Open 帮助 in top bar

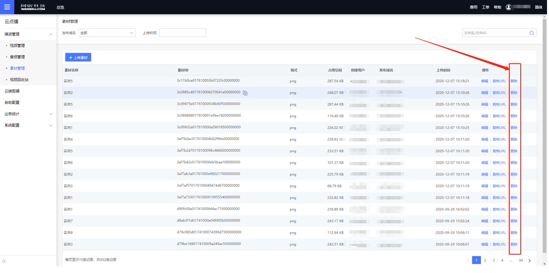point(497,7)
